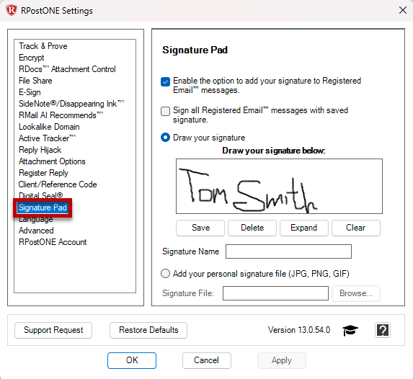This screenshot has height=379, width=413.
Task: Select the Draw your signature radio option
Action: 165,138
